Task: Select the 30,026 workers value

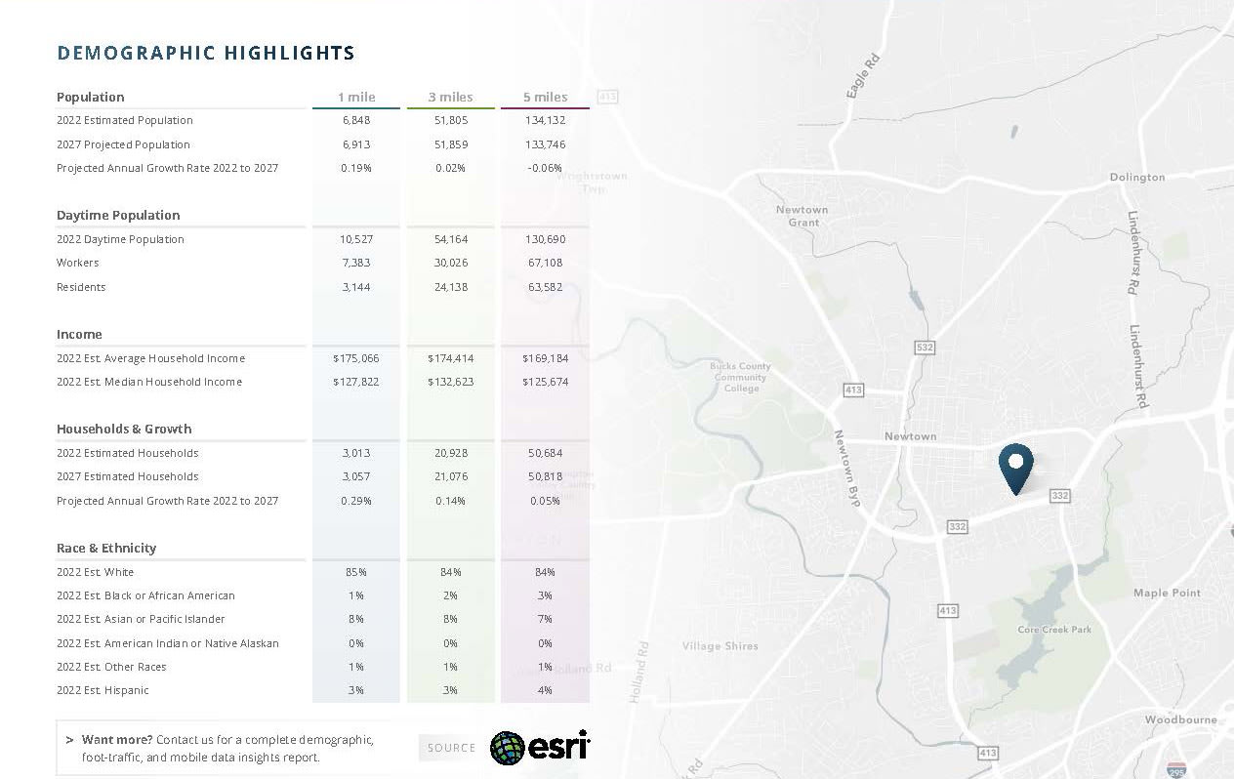Action: 450,263
